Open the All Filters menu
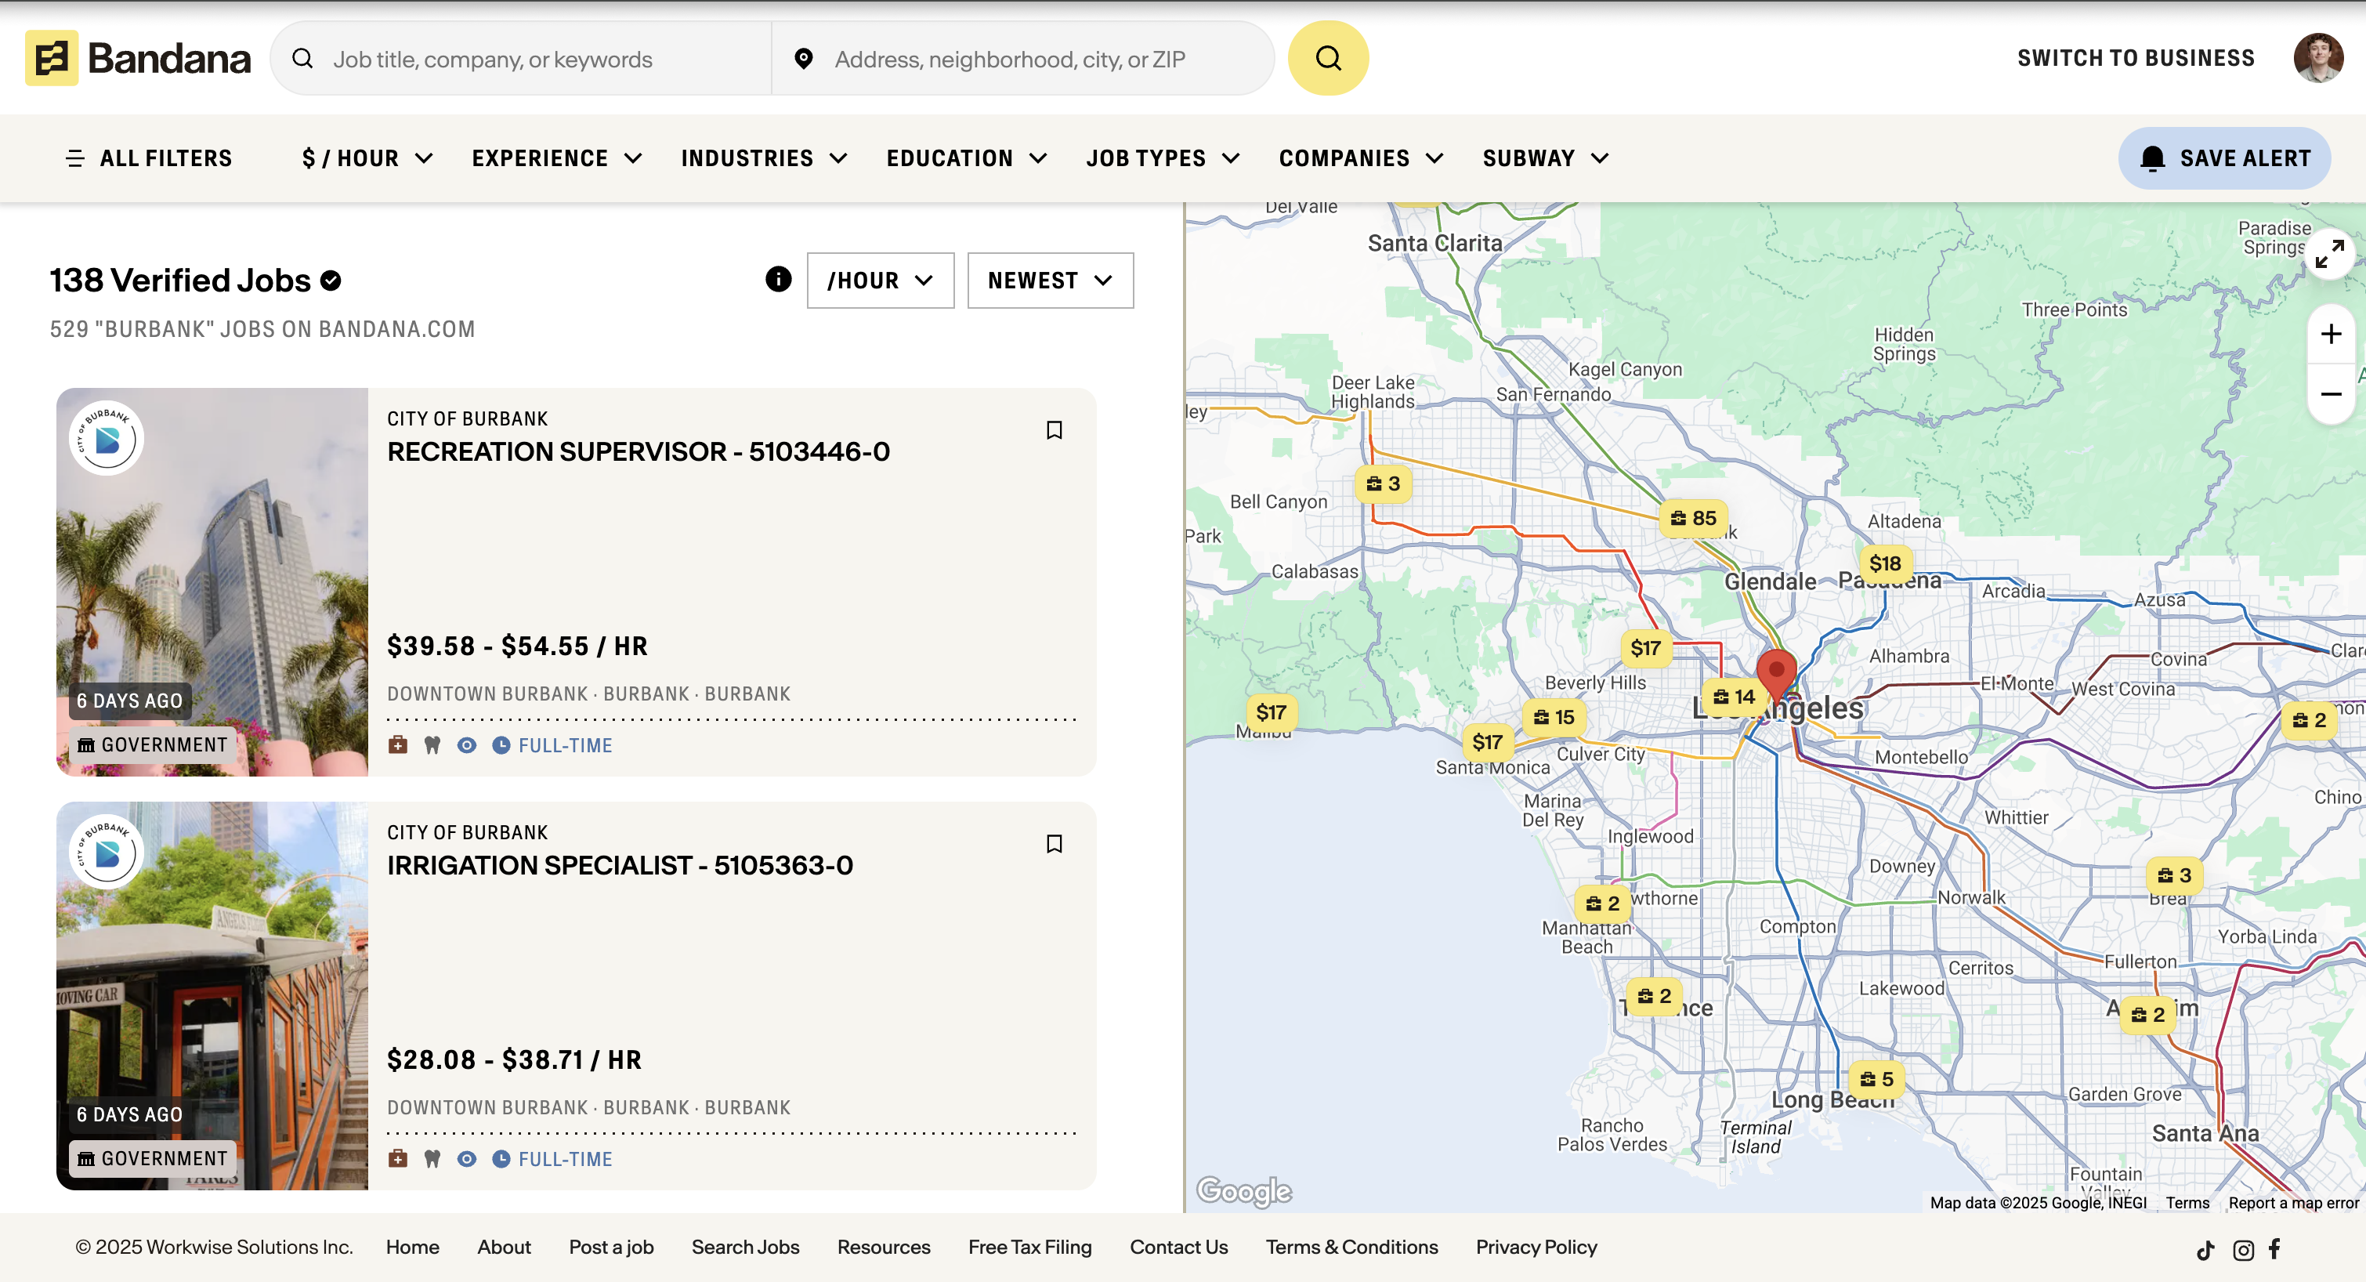2366x1282 pixels. [150, 158]
